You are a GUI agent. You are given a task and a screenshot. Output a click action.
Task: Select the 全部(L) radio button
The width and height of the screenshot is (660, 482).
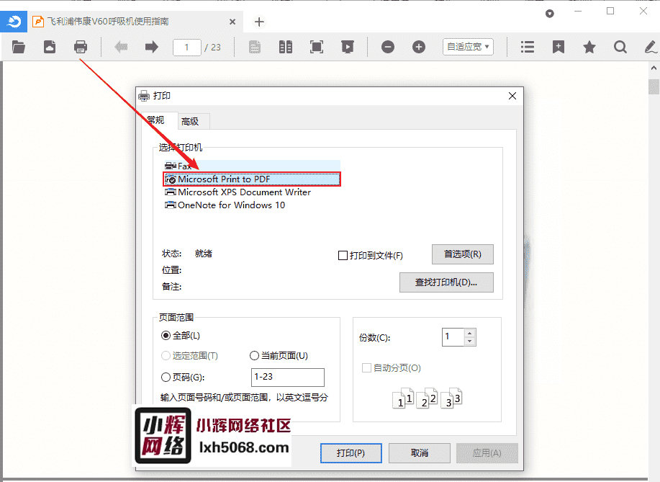click(166, 336)
